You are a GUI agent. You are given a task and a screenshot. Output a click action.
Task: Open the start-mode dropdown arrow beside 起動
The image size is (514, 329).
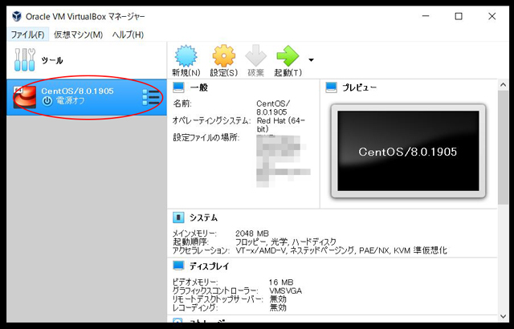pos(311,60)
